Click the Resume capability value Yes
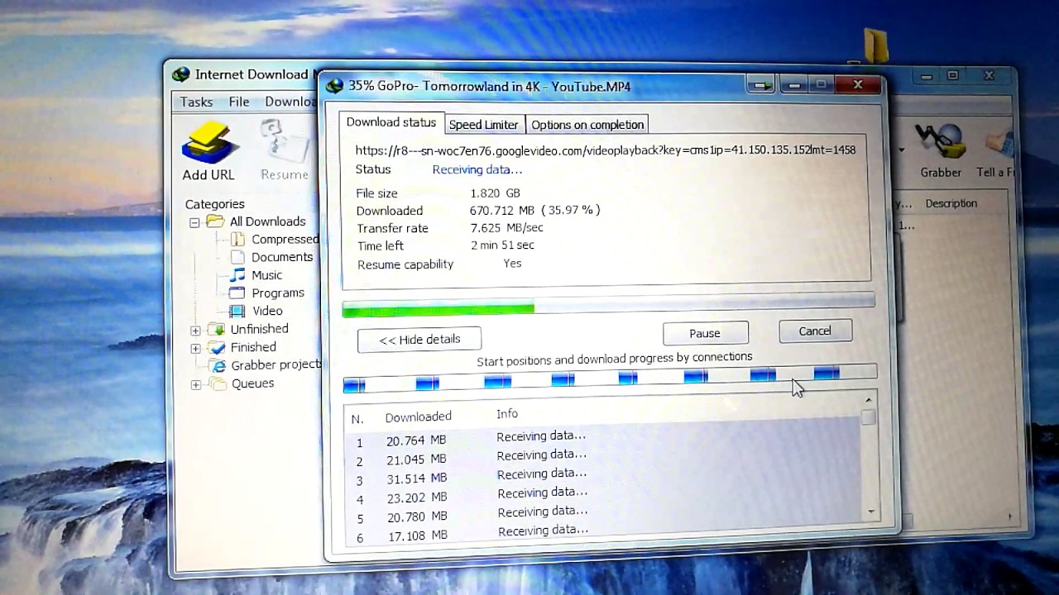The image size is (1059, 595). coord(512,264)
